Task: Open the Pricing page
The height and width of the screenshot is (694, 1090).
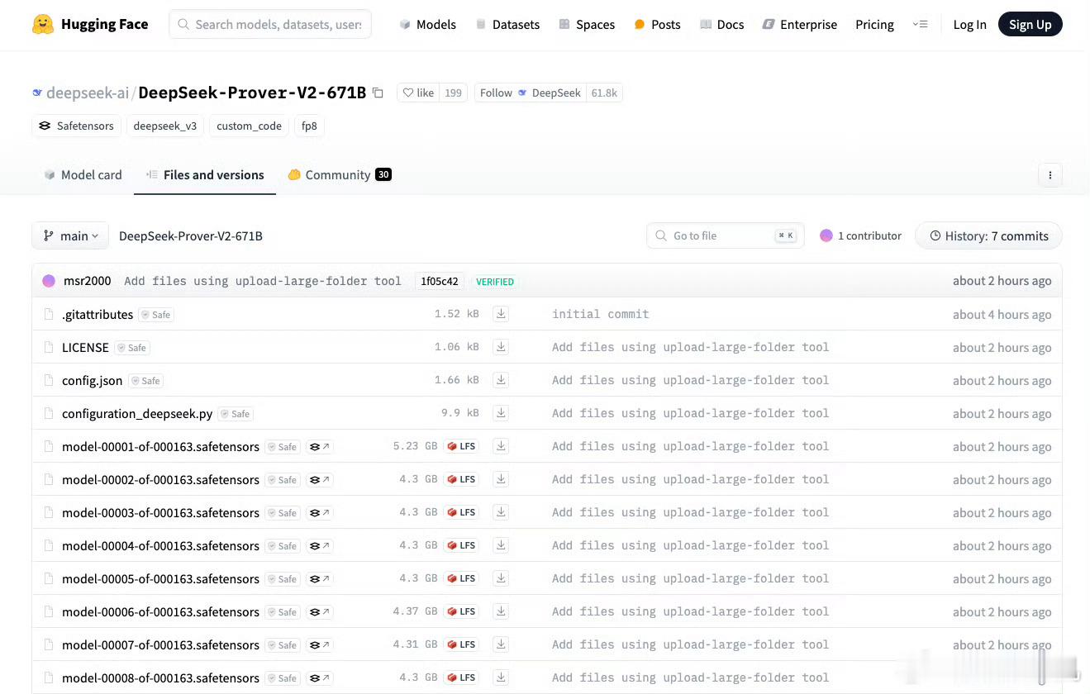Action: tap(874, 25)
